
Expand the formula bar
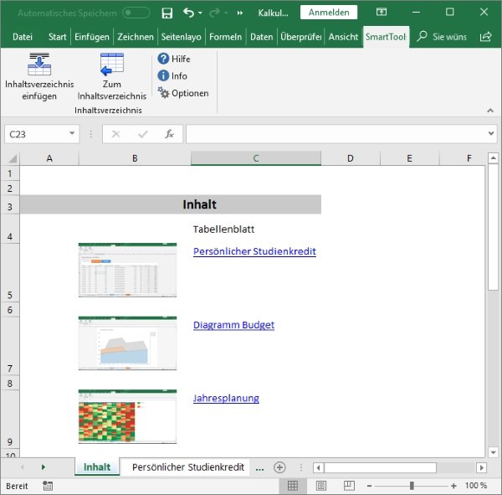[x=491, y=133]
